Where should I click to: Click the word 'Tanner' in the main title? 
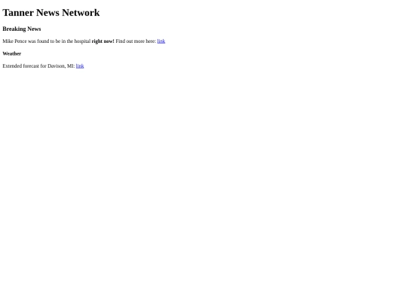18,13
